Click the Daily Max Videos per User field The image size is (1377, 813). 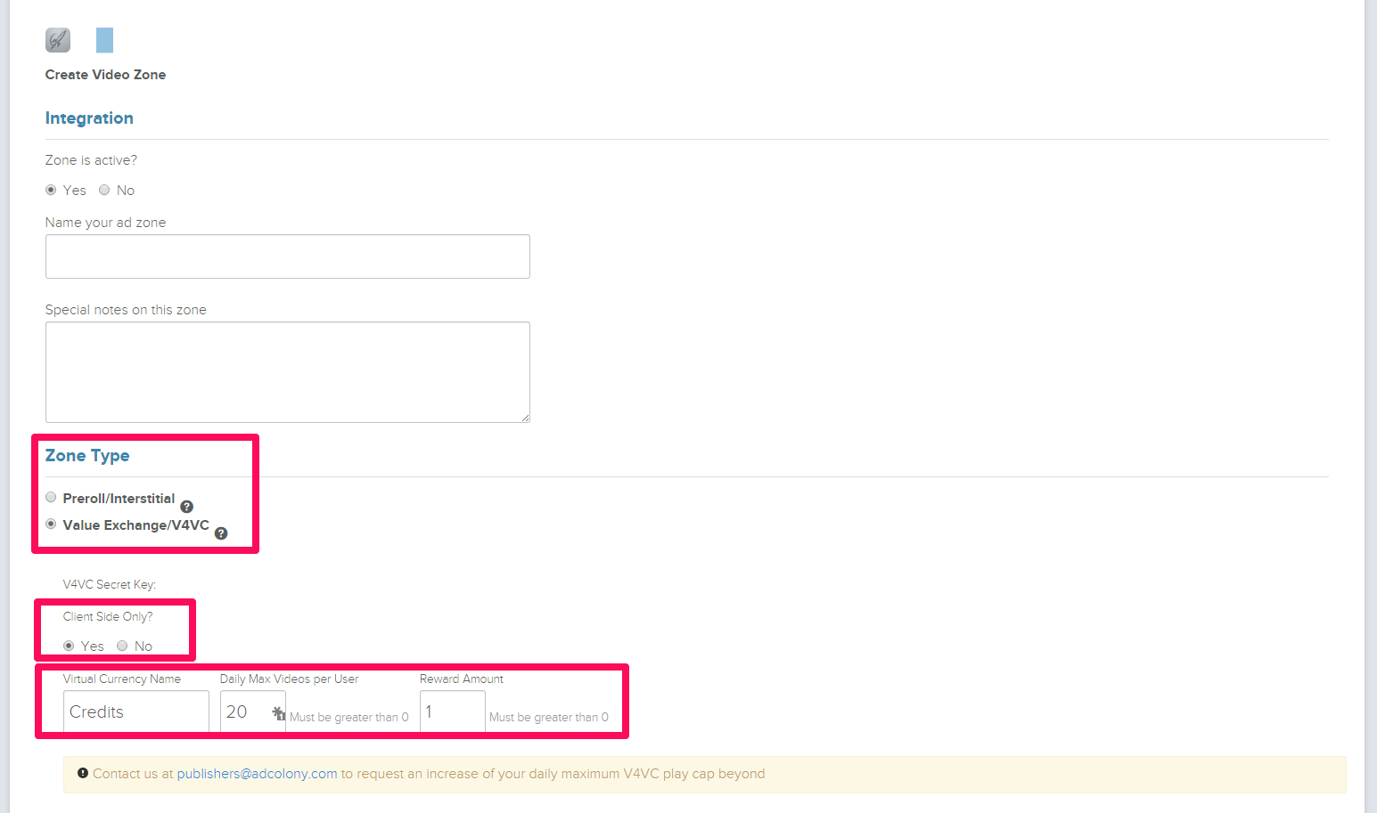pos(245,711)
